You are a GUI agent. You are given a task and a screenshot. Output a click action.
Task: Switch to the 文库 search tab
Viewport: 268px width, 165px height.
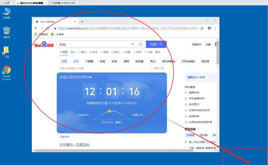[148, 52]
